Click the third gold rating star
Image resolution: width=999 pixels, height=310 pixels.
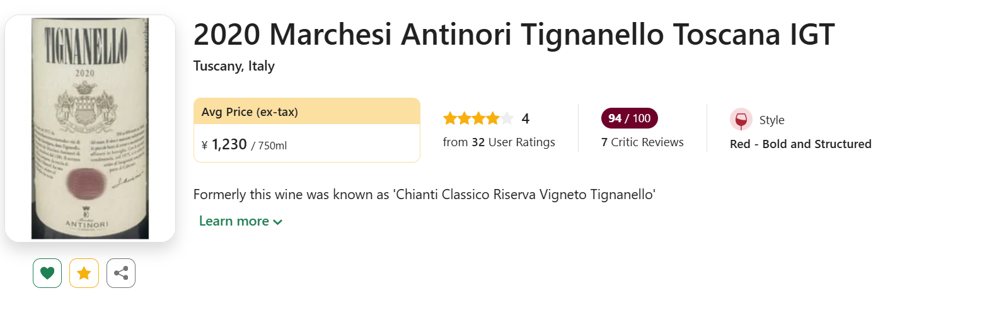click(478, 118)
